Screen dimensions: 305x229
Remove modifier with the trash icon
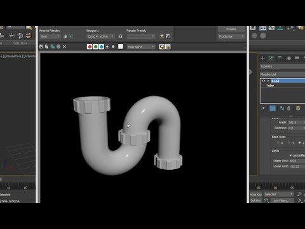288,108
